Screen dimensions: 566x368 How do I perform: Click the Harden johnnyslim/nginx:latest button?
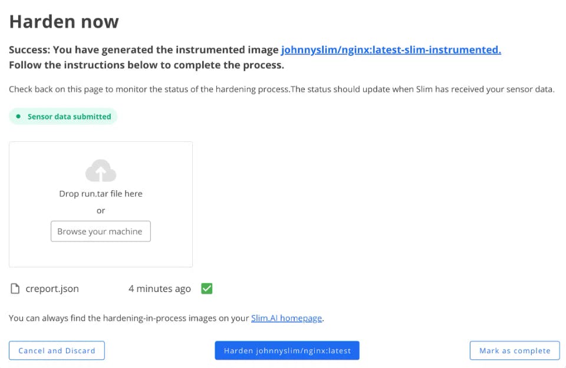point(287,351)
